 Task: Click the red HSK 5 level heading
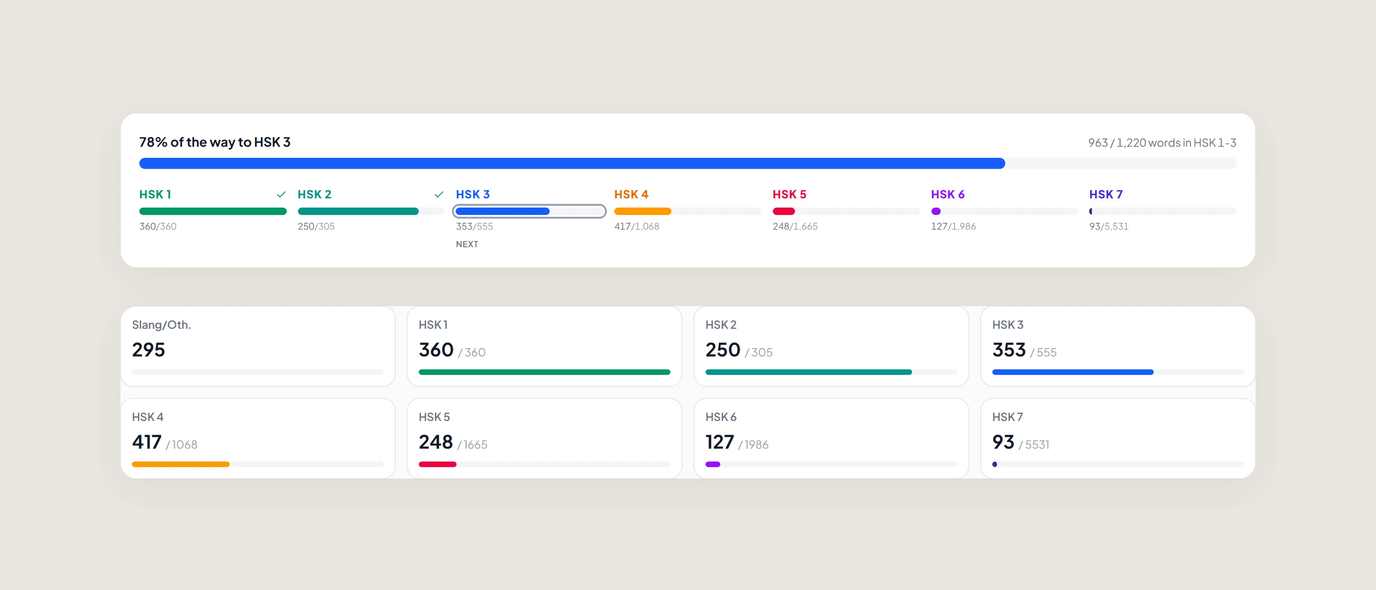click(x=789, y=194)
